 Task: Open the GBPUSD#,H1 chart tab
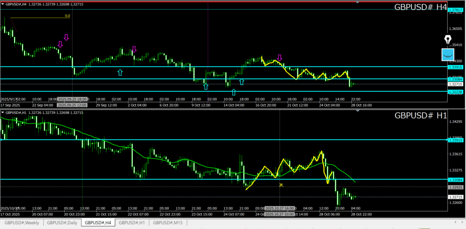[132, 223]
